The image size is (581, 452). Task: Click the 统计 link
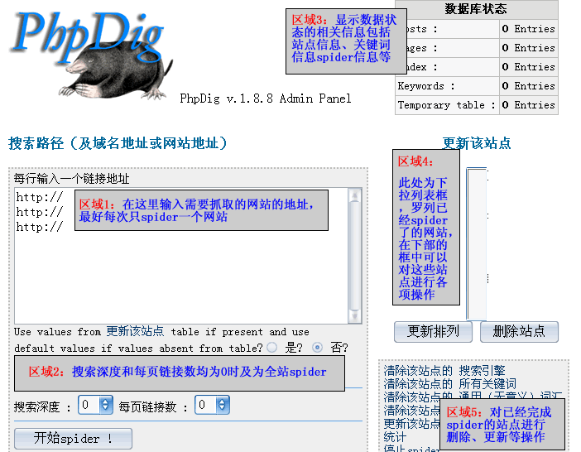395,437
